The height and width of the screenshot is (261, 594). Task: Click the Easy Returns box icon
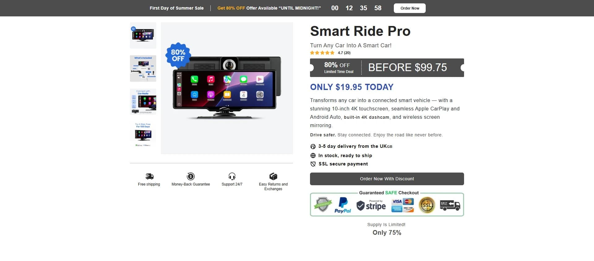273,176
